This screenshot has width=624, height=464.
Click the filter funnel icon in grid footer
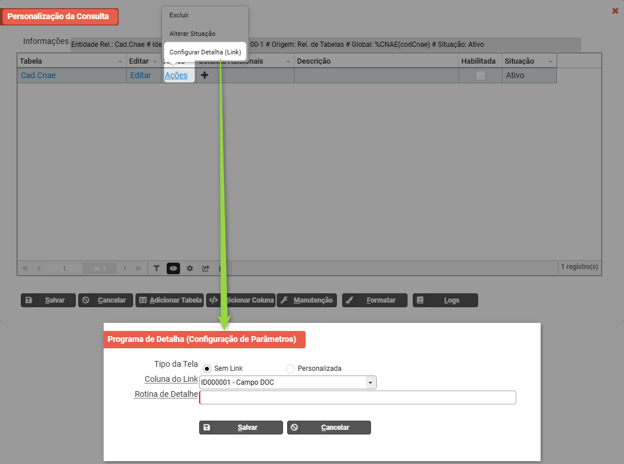156,268
